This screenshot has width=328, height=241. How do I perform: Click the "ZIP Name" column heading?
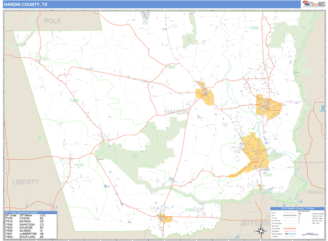tap(26, 215)
